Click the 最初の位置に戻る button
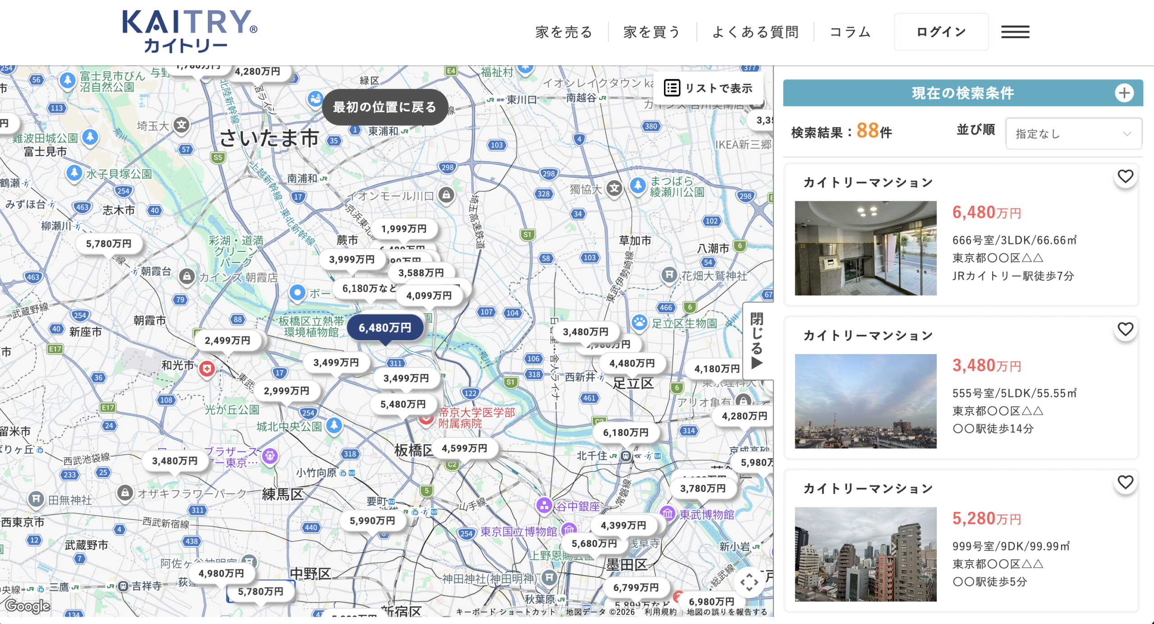 coord(384,107)
